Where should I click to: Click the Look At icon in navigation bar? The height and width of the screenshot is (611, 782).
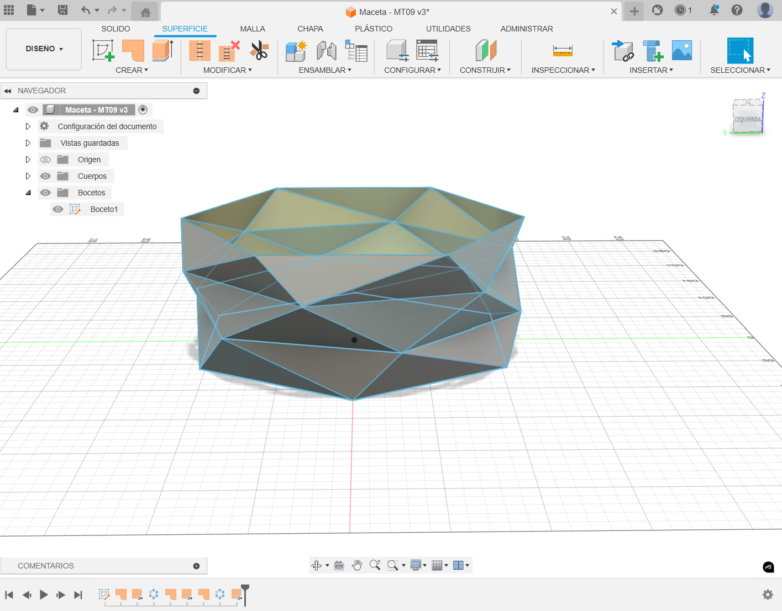[339, 565]
